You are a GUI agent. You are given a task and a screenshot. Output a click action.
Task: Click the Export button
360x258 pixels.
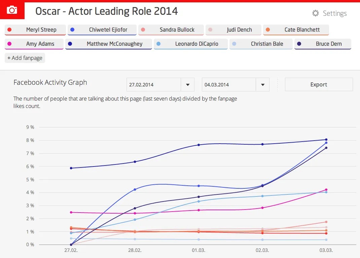(319, 84)
